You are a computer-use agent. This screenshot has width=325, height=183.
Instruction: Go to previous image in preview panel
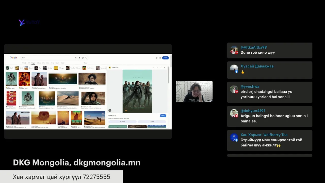pos(153,67)
